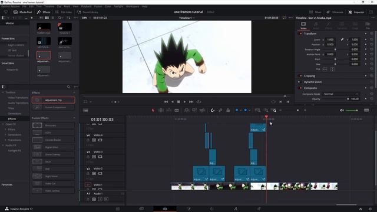Open the File menu

[24, 6]
